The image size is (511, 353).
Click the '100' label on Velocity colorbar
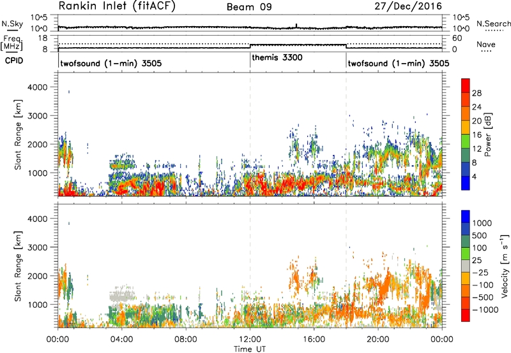coord(480,248)
